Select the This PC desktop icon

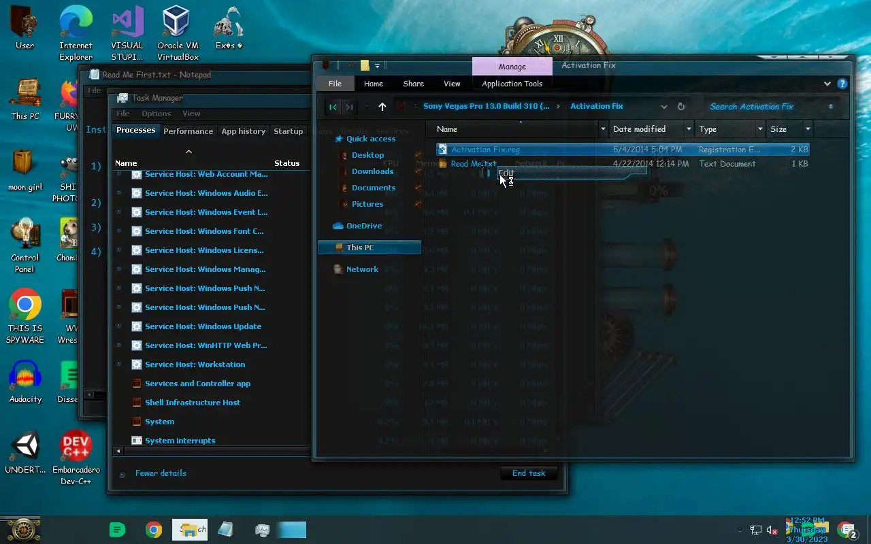coord(24,99)
